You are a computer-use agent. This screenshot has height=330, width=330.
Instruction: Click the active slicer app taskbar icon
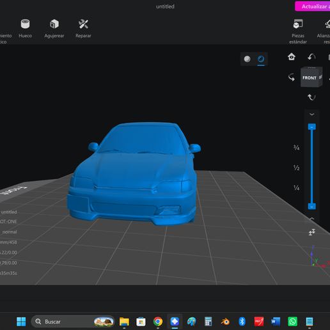(x=175, y=322)
